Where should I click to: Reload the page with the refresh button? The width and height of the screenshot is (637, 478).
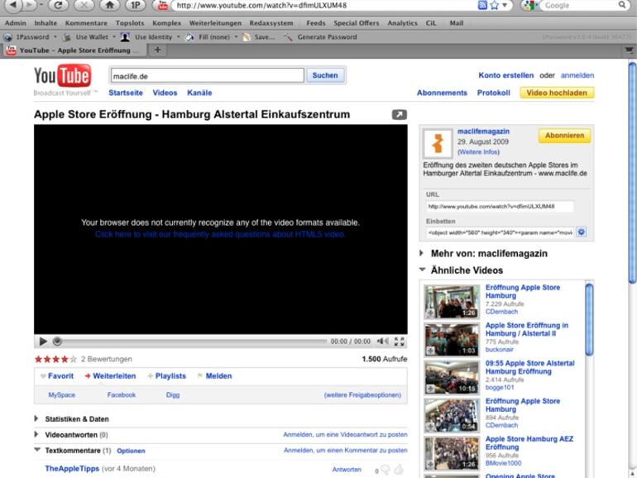point(58,5)
